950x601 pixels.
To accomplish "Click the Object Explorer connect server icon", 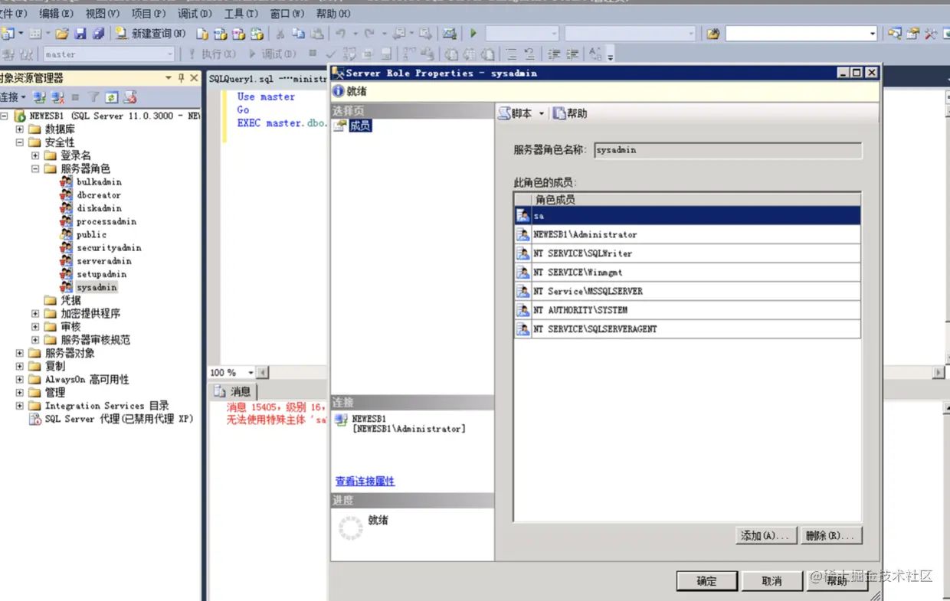I will (x=39, y=97).
